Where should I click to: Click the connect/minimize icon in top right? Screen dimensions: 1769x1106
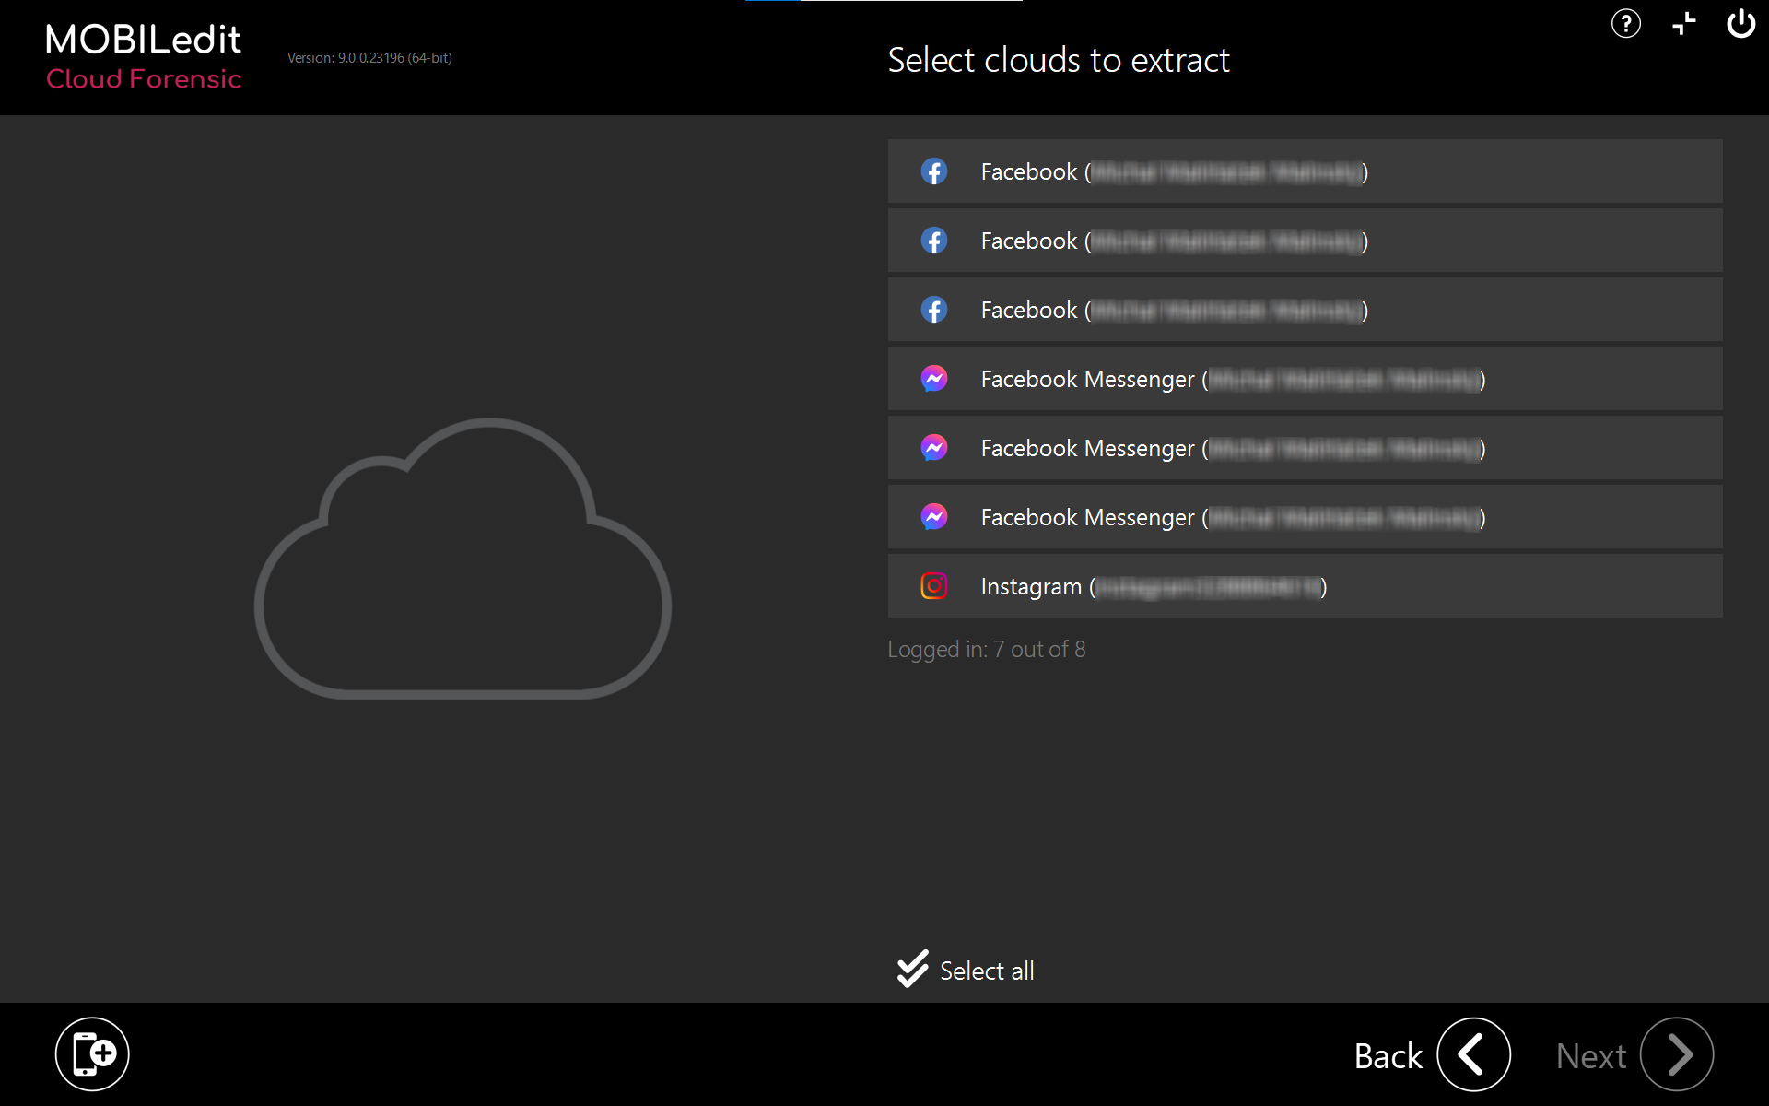(x=1683, y=24)
